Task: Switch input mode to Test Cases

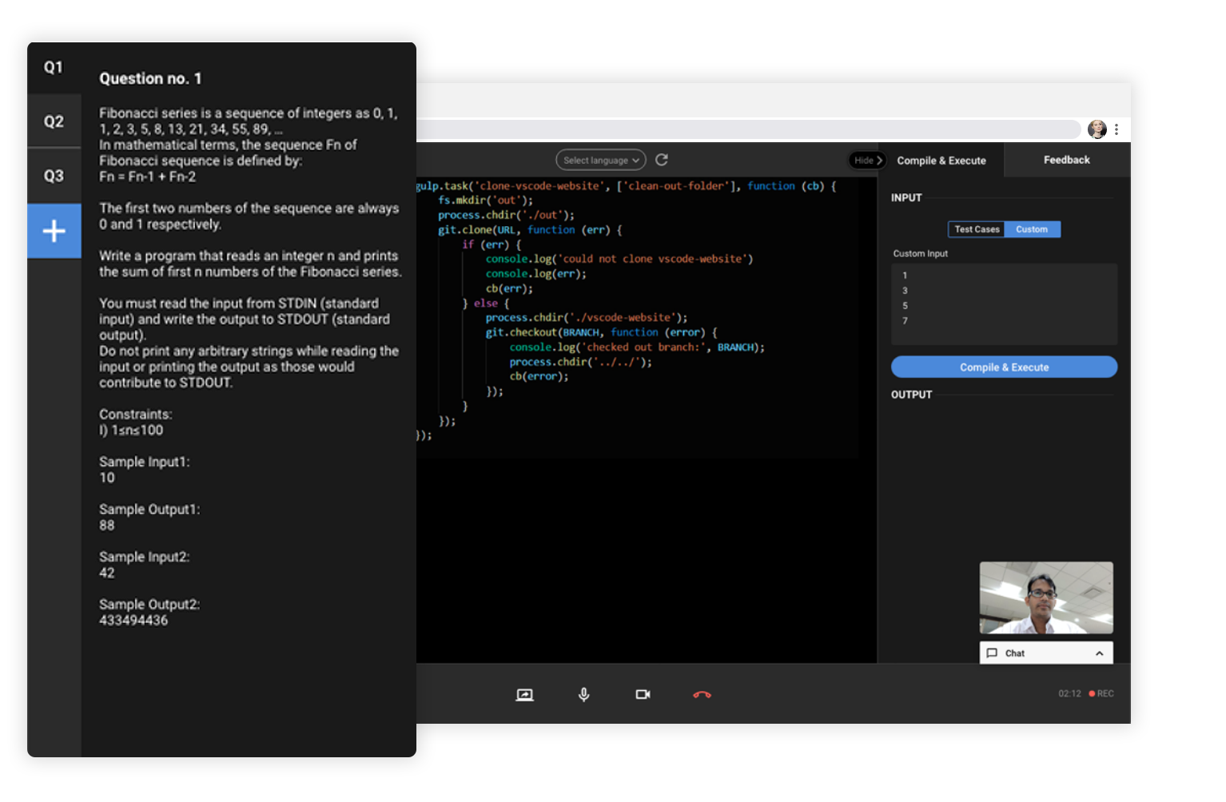Action: click(x=976, y=229)
